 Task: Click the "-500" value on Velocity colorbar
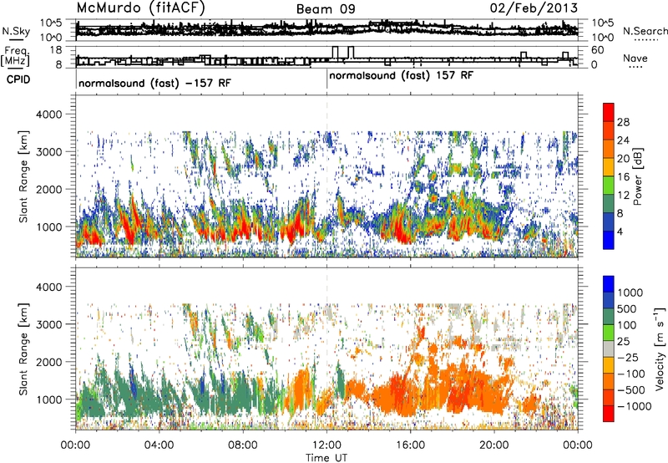tap(630, 390)
